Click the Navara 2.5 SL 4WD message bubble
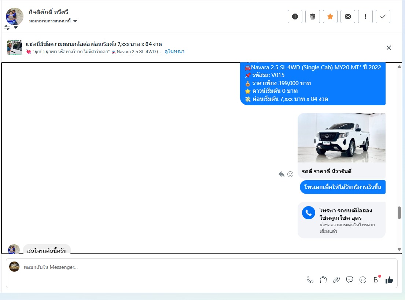405x300 pixels. tap(313, 84)
